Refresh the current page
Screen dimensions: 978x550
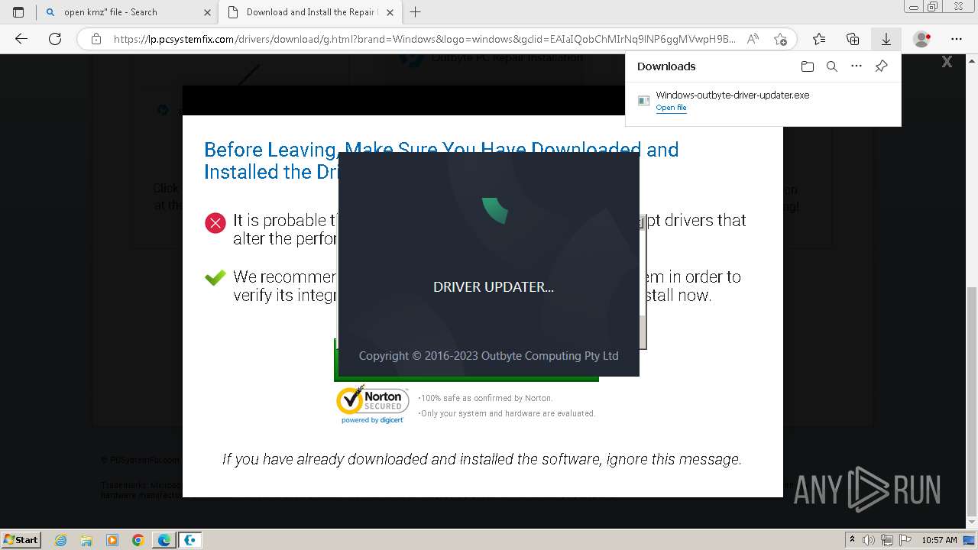(x=55, y=39)
